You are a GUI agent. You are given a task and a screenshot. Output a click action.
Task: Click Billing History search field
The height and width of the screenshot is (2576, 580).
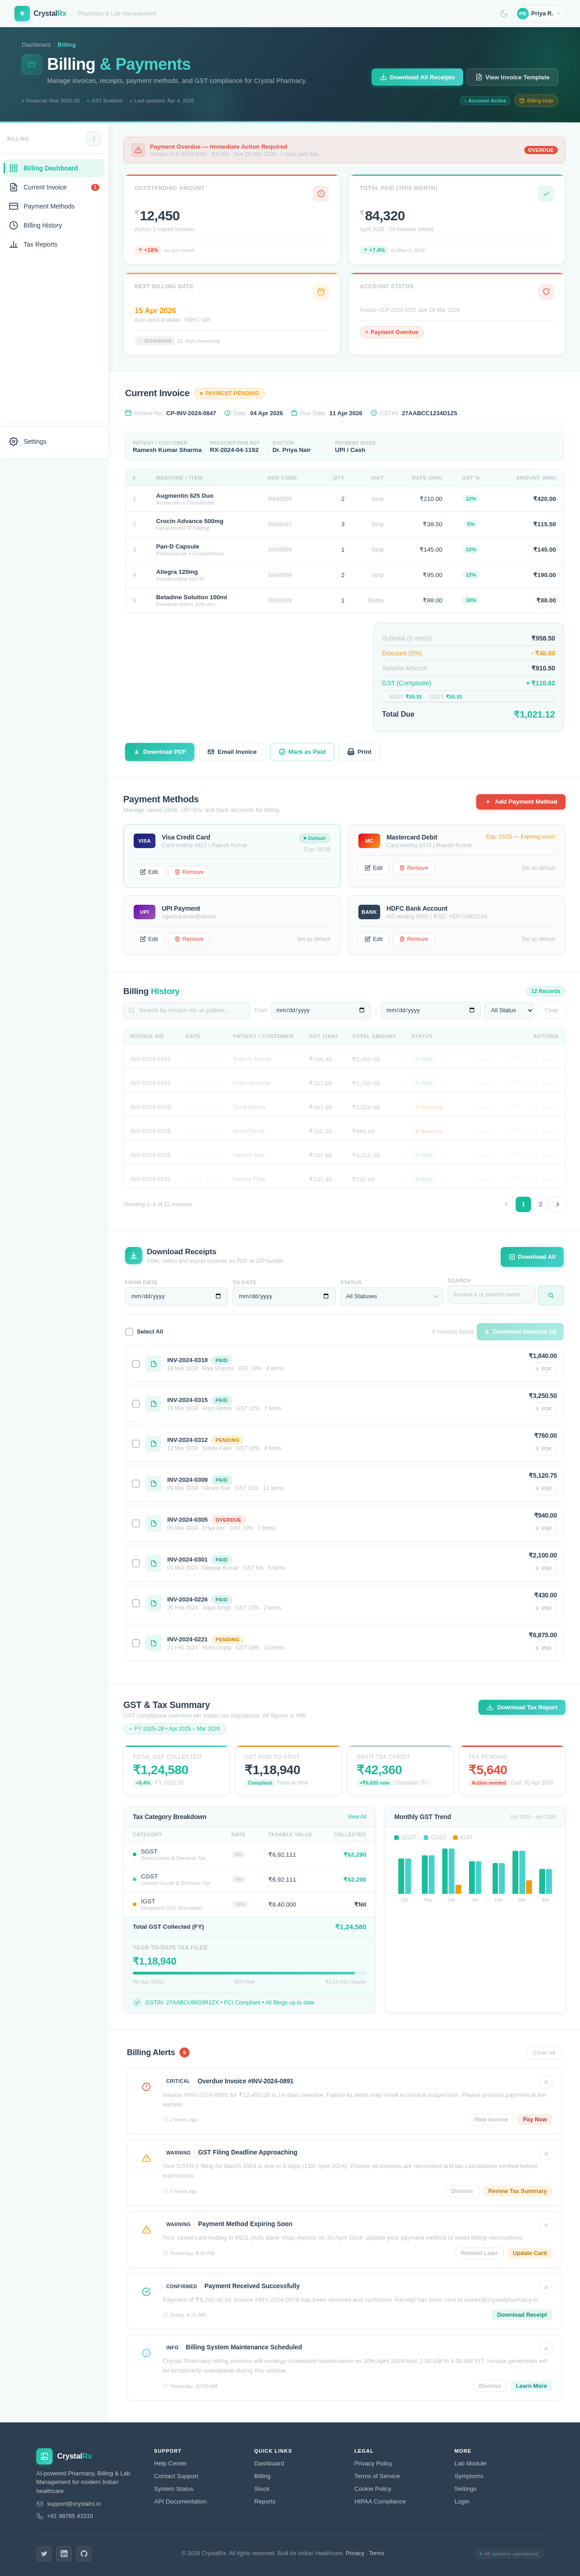[187, 1010]
